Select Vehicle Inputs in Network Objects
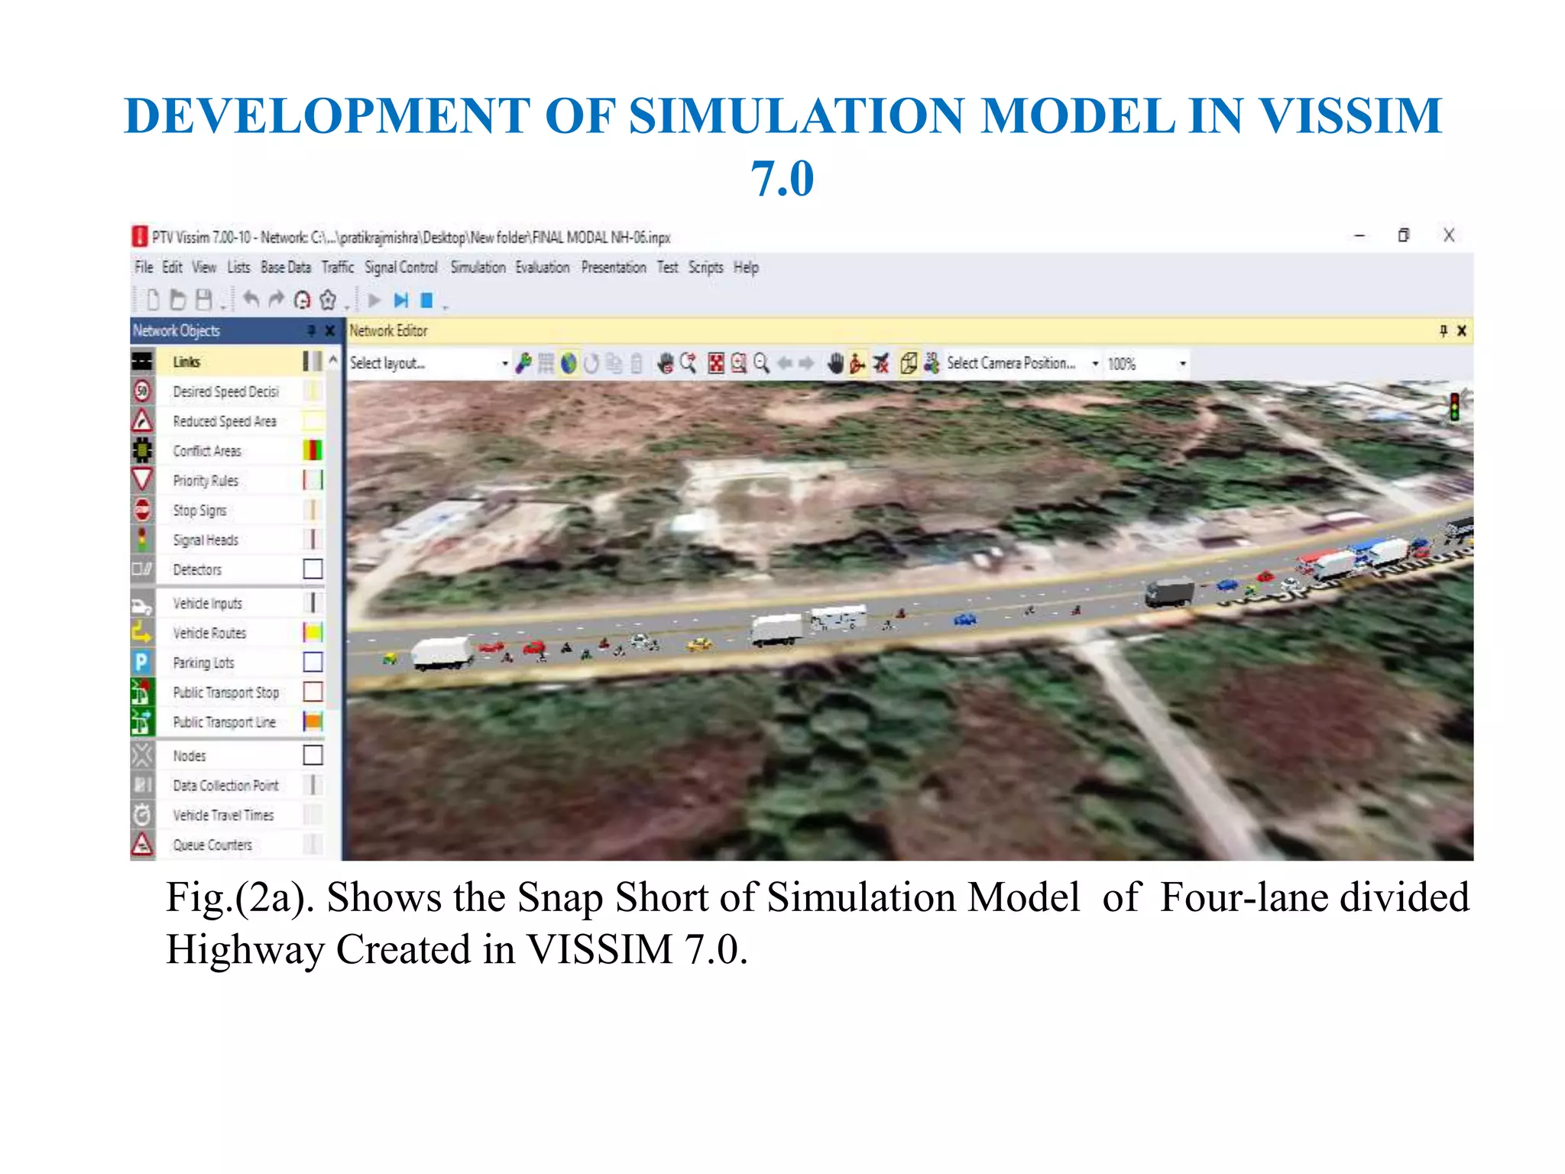The image size is (1565, 1174). pyautogui.click(x=207, y=604)
